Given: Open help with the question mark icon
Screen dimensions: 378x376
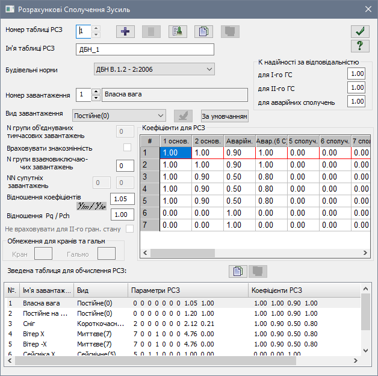Looking at the screenshot, I should tap(360, 46).
